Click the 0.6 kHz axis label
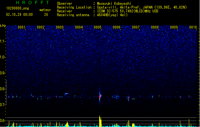This screenshot has width=200, height=127. (x=3, y=121)
